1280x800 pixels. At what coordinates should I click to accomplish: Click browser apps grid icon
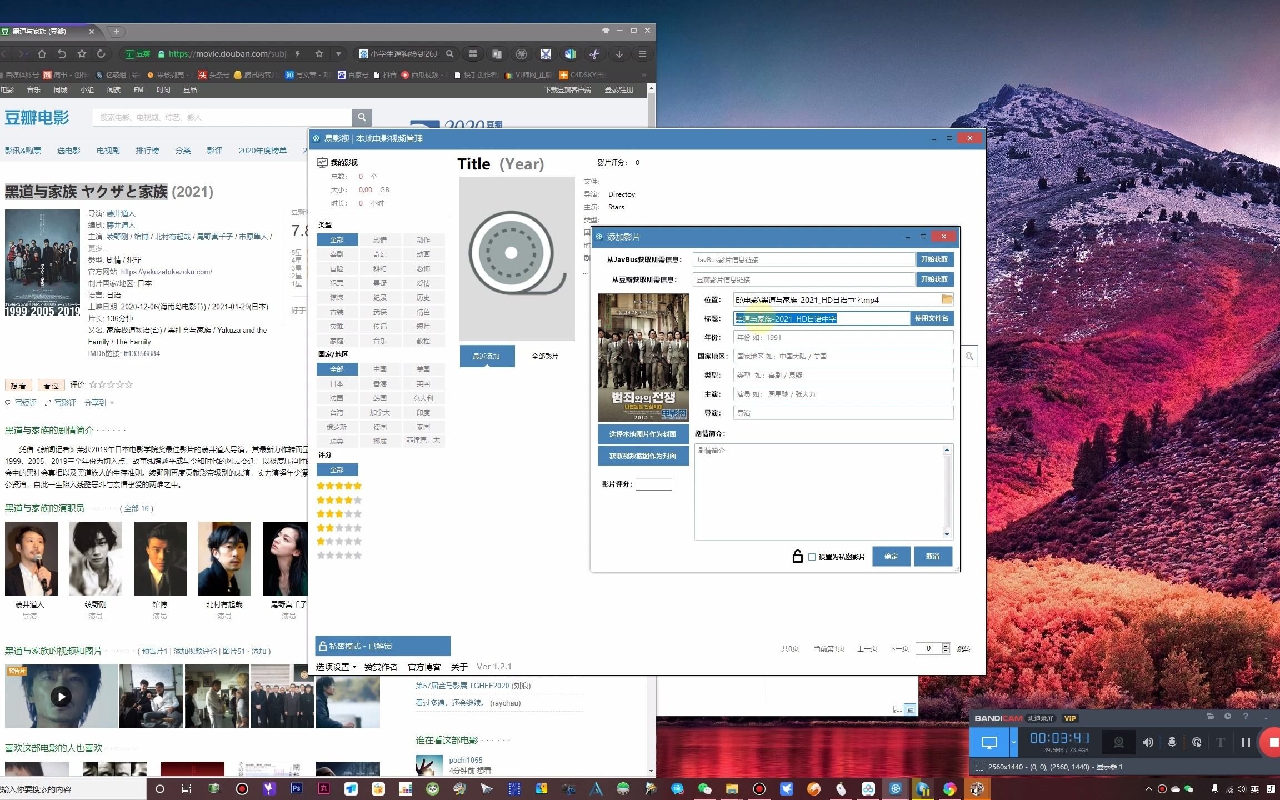tap(473, 54)
